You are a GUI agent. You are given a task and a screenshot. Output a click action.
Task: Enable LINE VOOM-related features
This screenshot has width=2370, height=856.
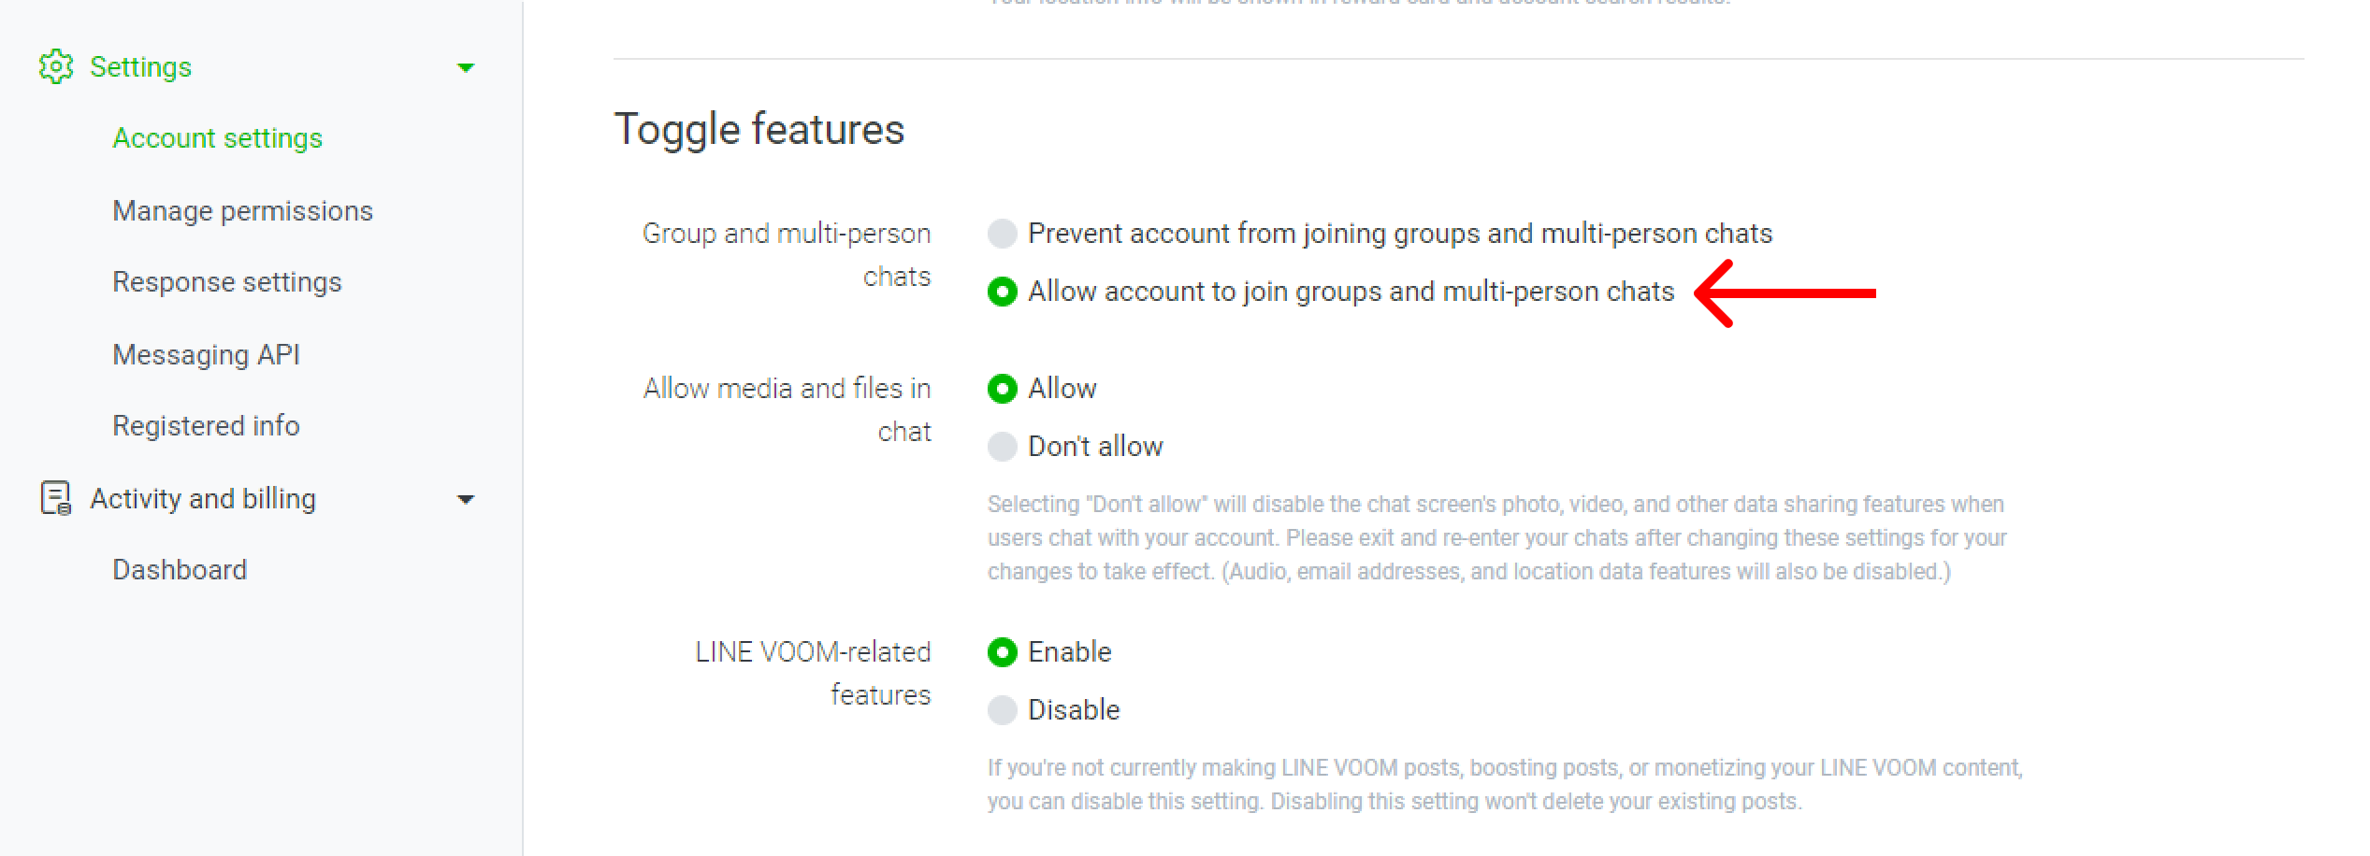1003,652
